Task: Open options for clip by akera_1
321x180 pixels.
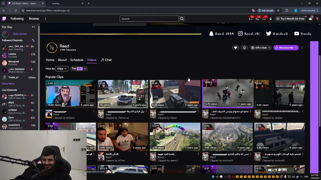Action: click(x=198, y=154)
